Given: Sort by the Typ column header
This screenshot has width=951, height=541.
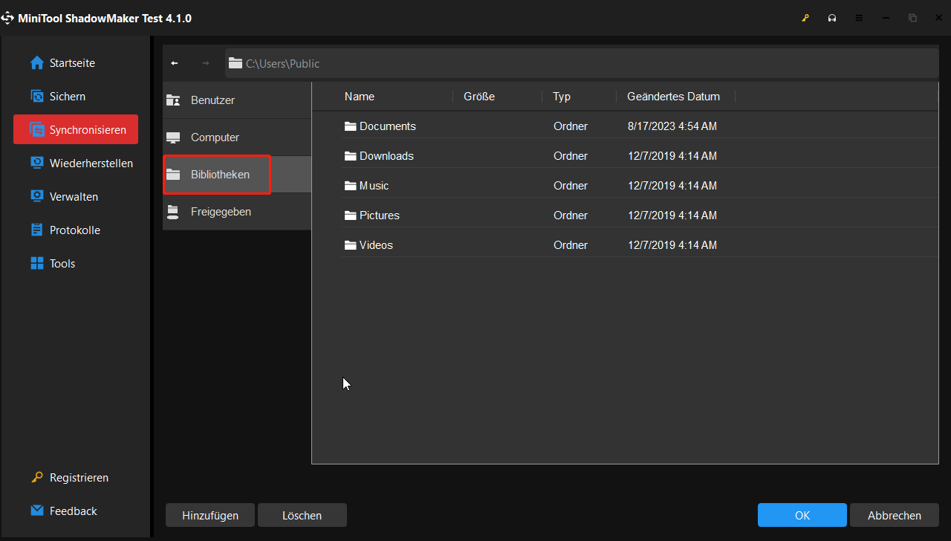Looking at the screenshot, I should [x=562, y=97].
